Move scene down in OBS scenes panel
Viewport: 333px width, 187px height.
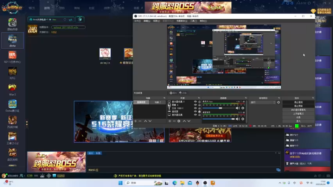pos(150,121)
